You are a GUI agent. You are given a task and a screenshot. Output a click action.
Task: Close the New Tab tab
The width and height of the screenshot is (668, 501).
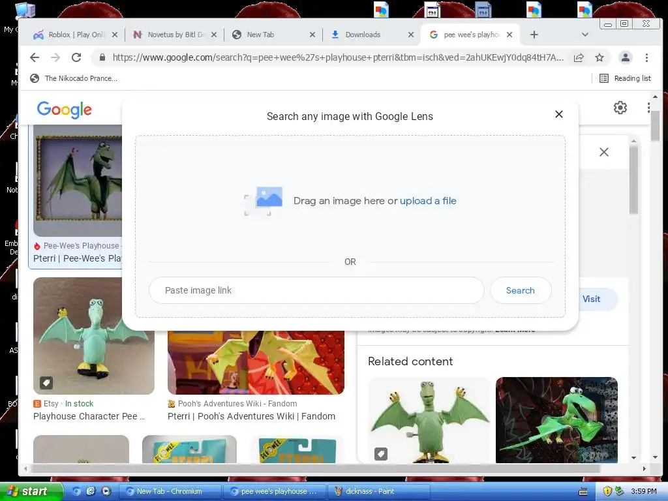coord(312,35)
